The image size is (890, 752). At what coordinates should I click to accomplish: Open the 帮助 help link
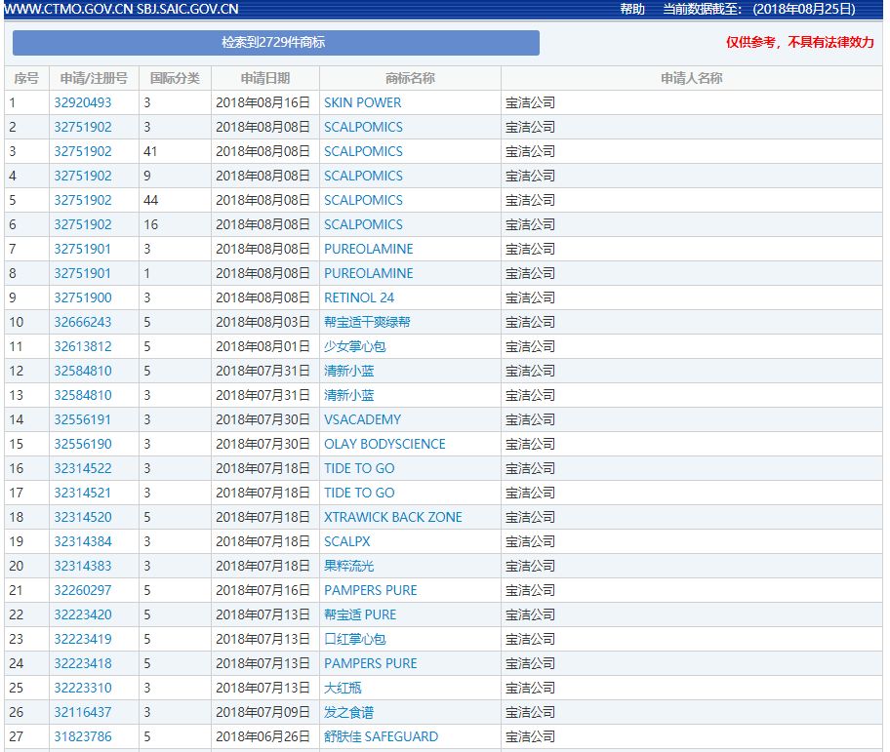pos(631,9)
